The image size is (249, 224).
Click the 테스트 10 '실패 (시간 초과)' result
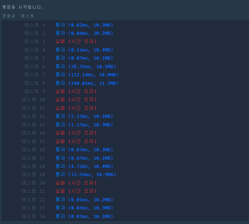point(76,99)
